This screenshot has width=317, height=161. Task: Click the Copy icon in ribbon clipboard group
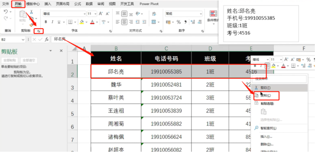[31, 19]
